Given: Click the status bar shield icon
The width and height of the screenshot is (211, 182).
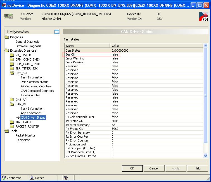Looking at the screenshot, I should click(65, 178).
